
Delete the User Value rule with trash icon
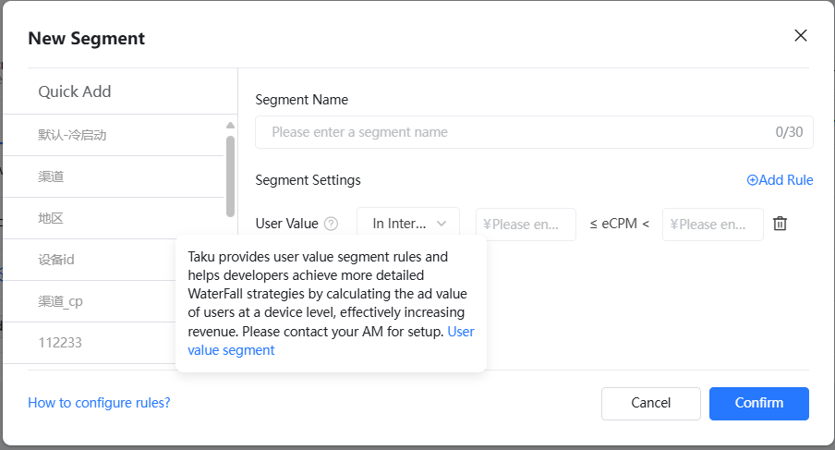click(x=780, y=224)
